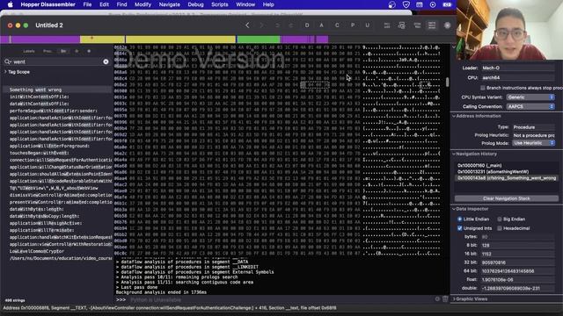Mark selection as Code with C button
Viewport: 563px width, 316px height.
[337, 25]
